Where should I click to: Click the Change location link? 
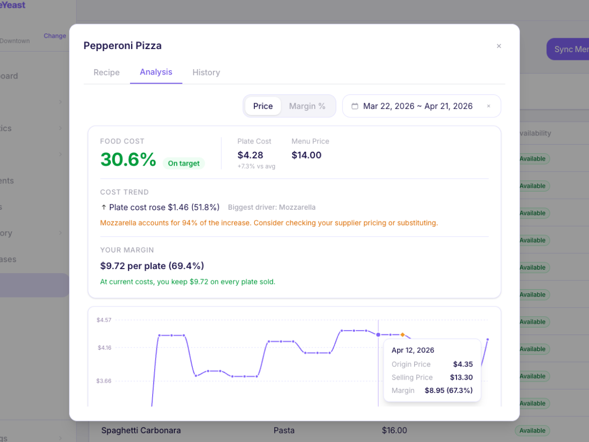coord(55,36)
